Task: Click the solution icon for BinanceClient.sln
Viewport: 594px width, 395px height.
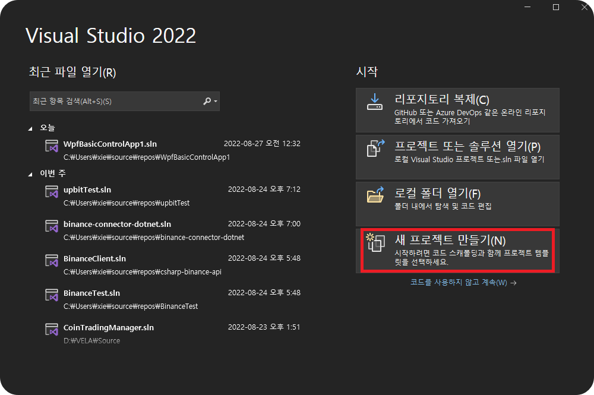Action: (x=52, y=261)
